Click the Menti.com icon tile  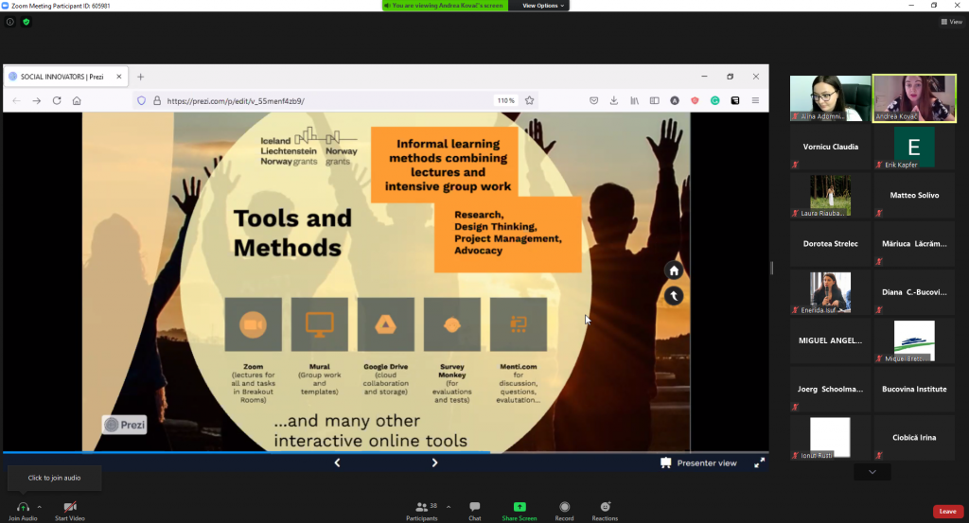point(519,324)
